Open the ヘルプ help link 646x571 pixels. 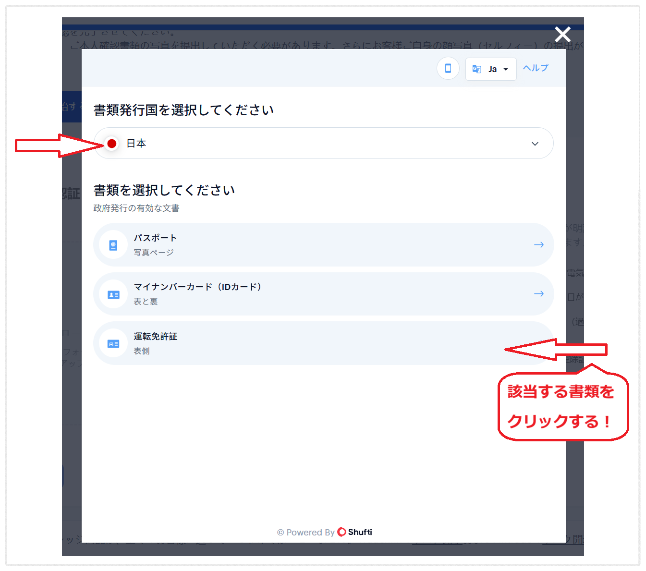[535, 68]
